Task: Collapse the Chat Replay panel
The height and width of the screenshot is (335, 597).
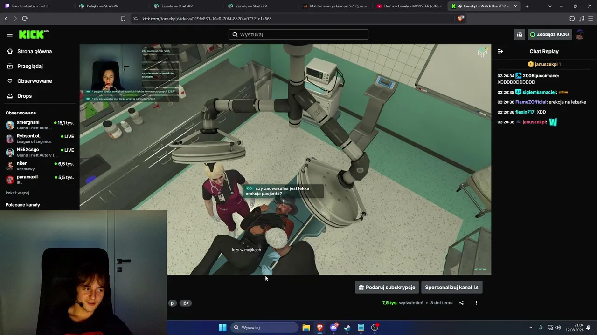Action: pyautogui.click(x=500, y=51)
